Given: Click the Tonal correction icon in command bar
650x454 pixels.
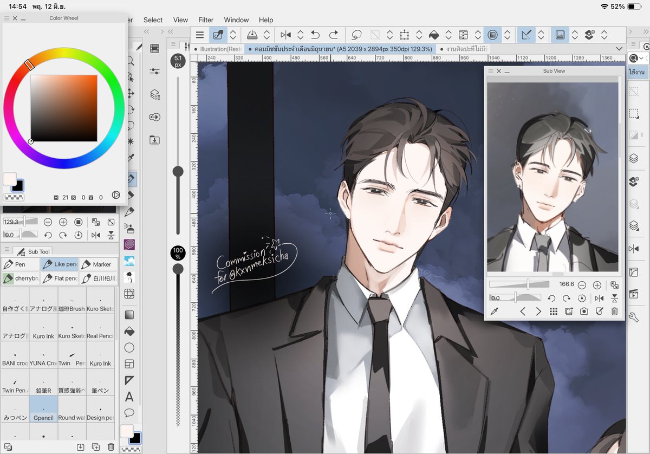Looking at the screenshot, I should 463,35.
